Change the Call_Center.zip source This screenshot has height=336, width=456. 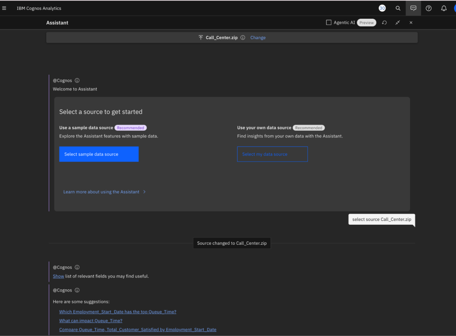[x=258, y=37]
